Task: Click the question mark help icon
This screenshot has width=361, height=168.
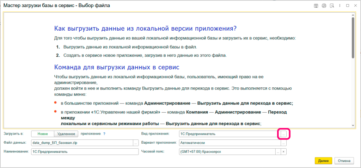Action: [x=104, y=134]
